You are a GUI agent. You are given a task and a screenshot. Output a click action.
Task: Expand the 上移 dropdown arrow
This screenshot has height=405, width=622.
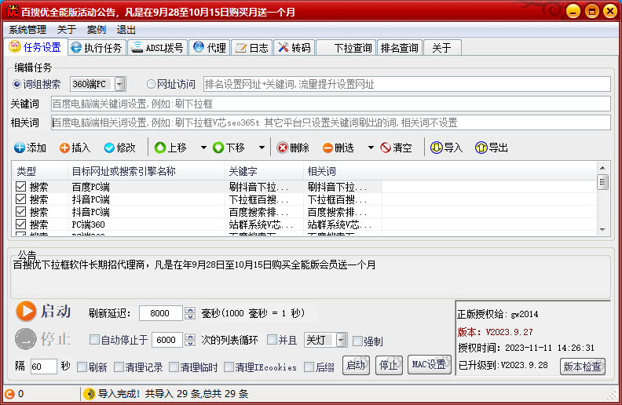point(203,148)
